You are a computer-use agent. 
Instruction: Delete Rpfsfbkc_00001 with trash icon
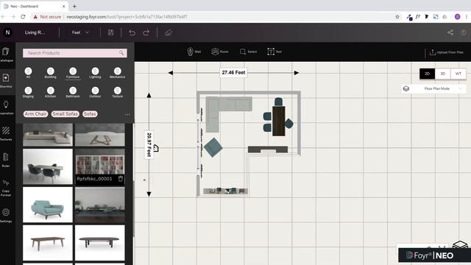[x=121, y=179]
